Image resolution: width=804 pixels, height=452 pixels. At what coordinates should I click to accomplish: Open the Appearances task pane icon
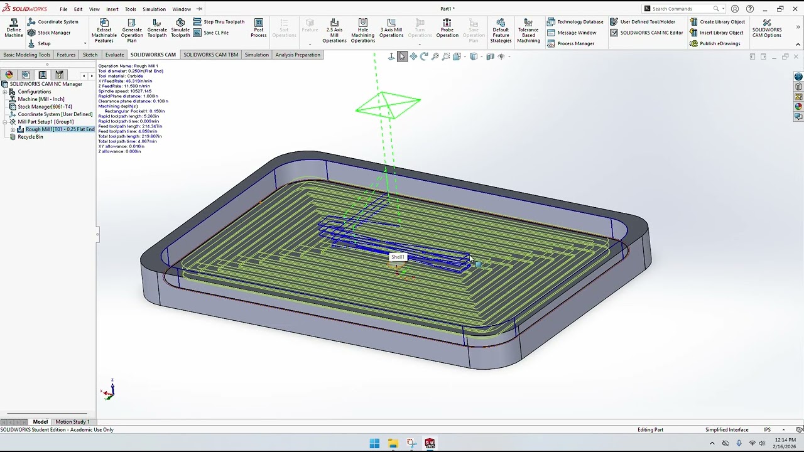pos(798,107)
